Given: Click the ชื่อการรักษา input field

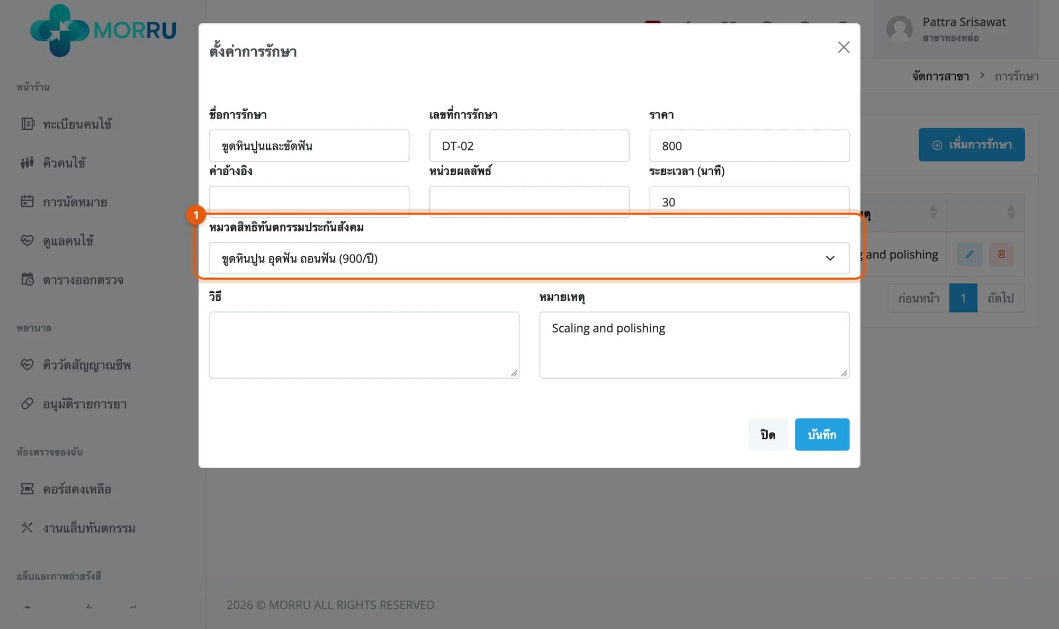Looking at the screenshot, I should tap(309, 146).
